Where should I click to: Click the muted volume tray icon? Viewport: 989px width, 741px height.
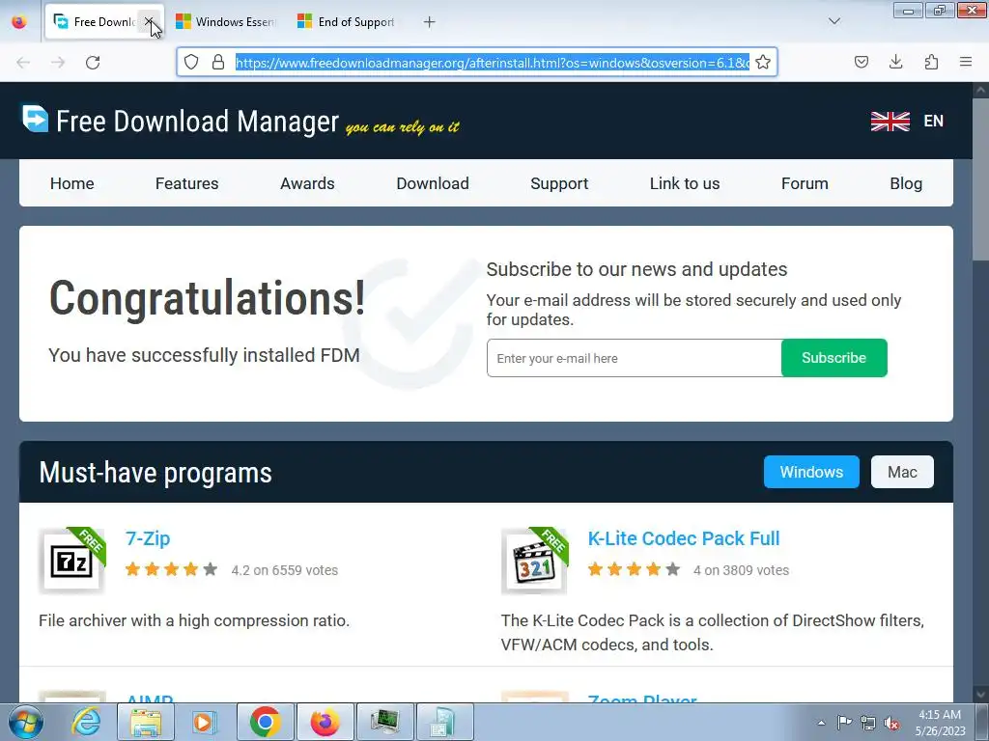(891, 723)
